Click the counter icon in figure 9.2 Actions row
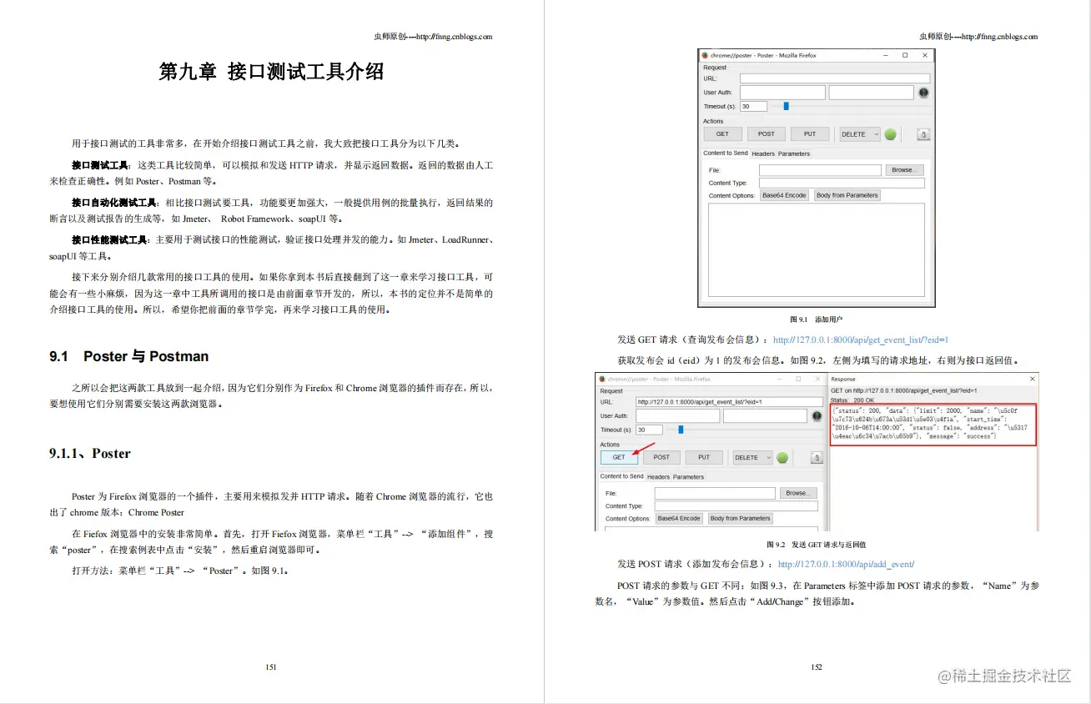Viewport: 1091px width, 704px height. (817, 457)
